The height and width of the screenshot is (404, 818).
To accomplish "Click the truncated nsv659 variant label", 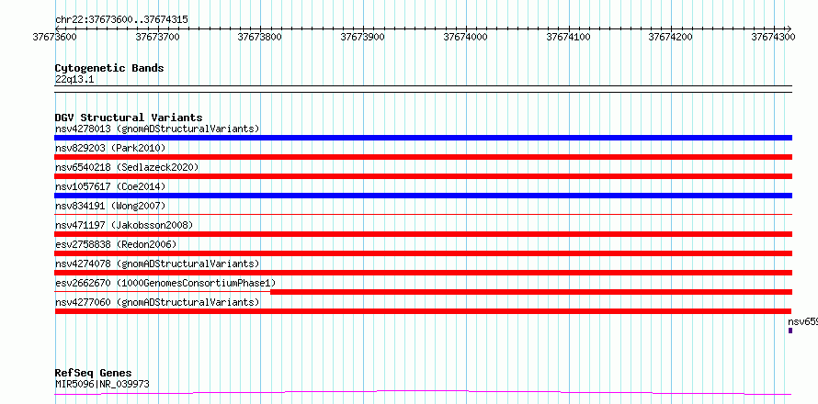I will coord(803,321).
